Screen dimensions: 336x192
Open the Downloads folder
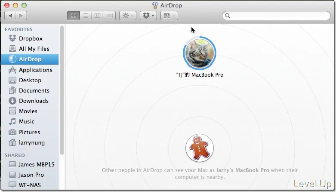pos(29,101)
